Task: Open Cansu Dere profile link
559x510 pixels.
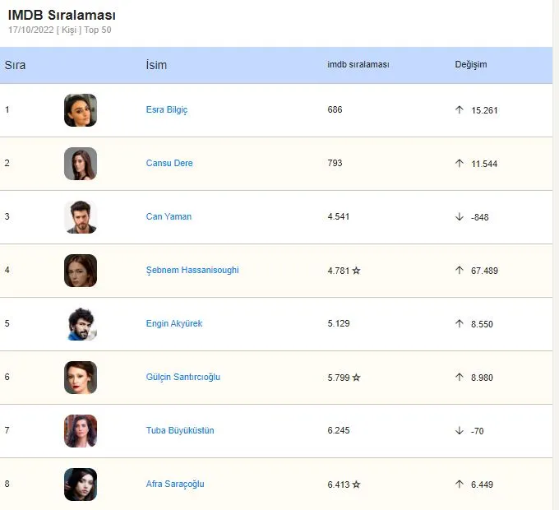Action: (169, 163)
